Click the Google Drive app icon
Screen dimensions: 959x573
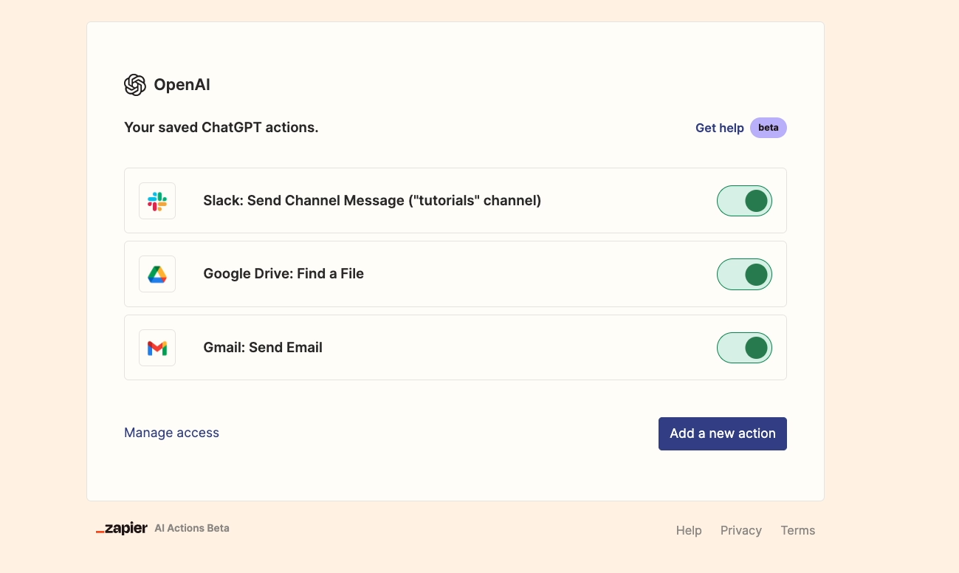coord(157,274)
